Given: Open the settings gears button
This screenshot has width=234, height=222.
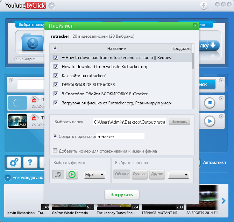Looking at the screenshot, I should [x=14, y=162].
